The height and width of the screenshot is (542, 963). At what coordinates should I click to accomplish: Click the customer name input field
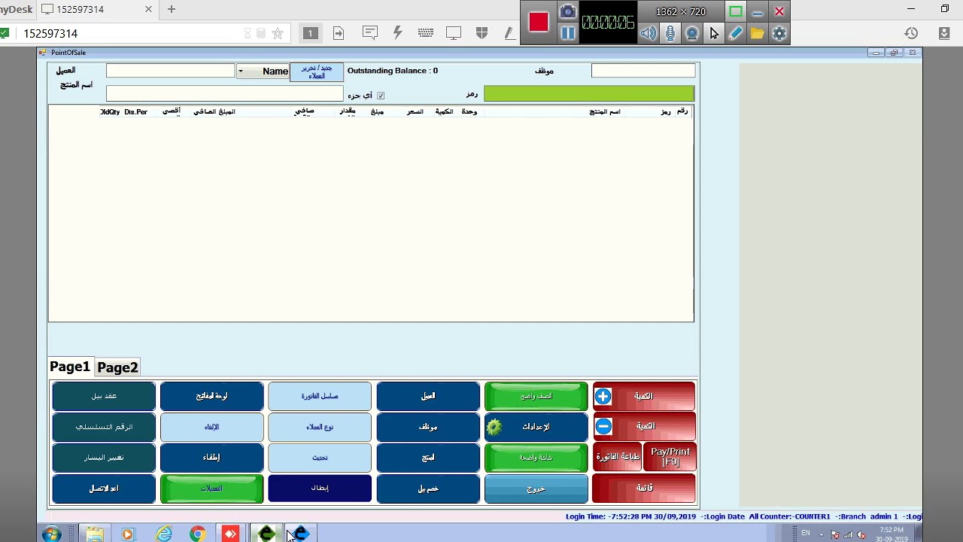[171, 70]
